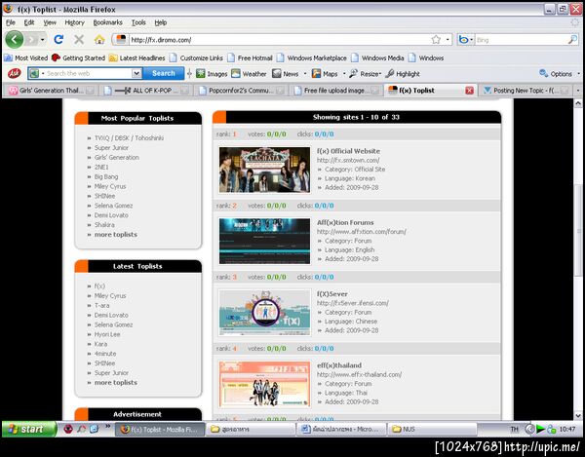The image size is (585, 457).
Task: Open Free Hotmail bookmark
Action: [251, 58]
